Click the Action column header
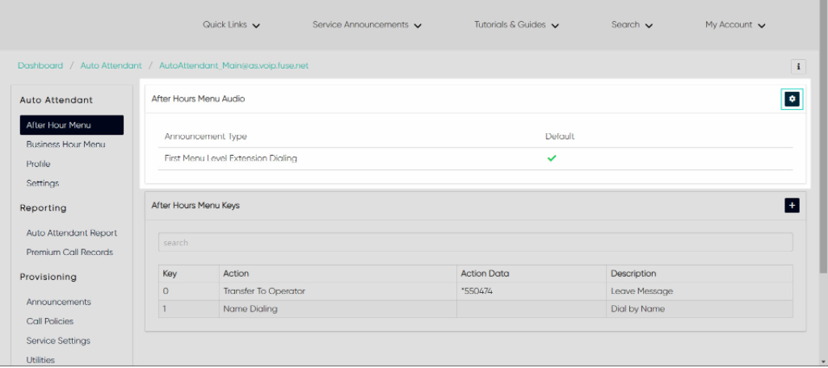This screenshot has height=368, width=828. 338,274
